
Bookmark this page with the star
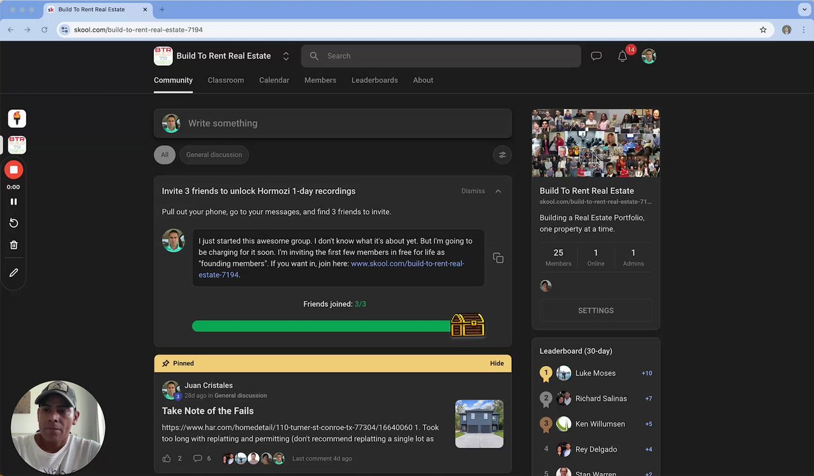pyautogui.click(x=763, y=30)
